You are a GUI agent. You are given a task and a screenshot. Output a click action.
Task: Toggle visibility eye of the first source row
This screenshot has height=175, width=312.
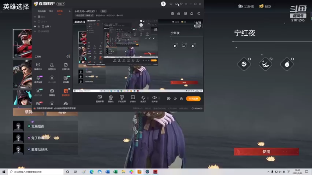click(x=35, y=17)
